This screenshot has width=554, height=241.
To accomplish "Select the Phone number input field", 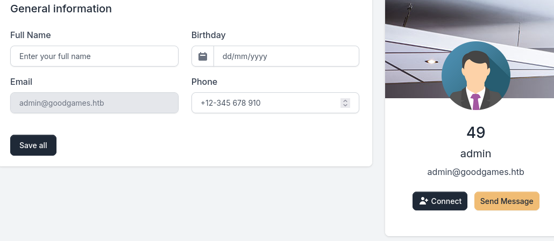I will coord(266,103).
